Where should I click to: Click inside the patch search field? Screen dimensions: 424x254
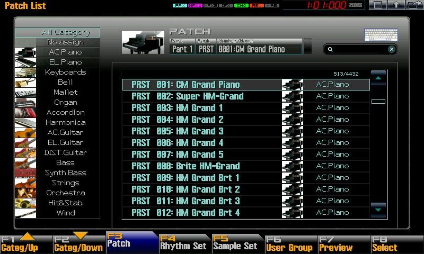pyautogui.click(x=360, y=49)
